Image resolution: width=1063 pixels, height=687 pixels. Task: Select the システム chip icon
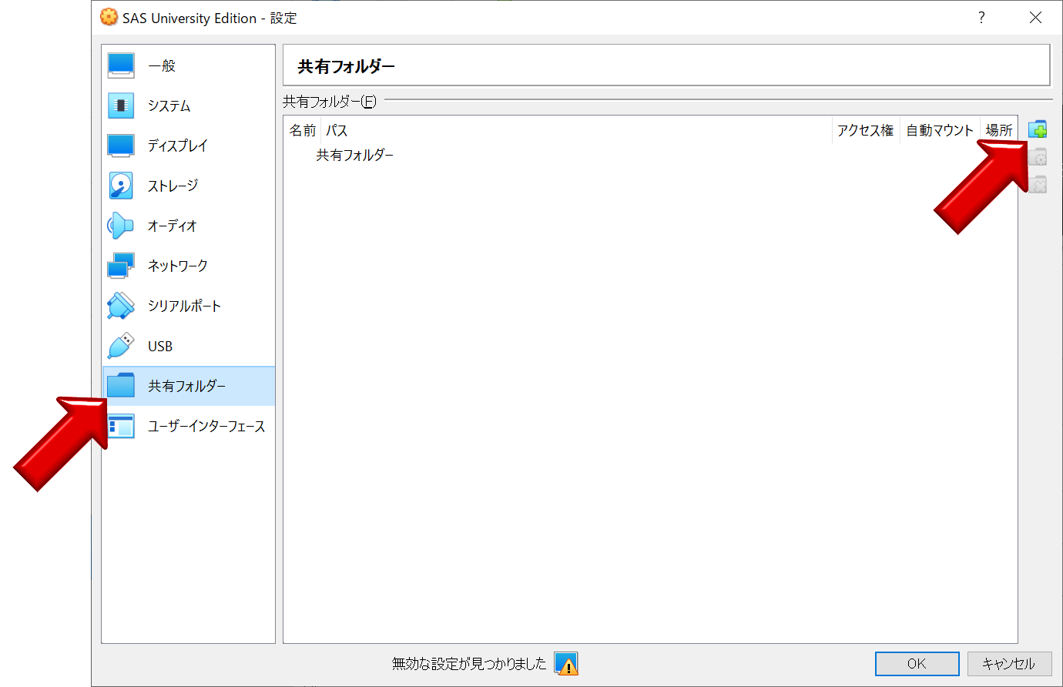121,106
